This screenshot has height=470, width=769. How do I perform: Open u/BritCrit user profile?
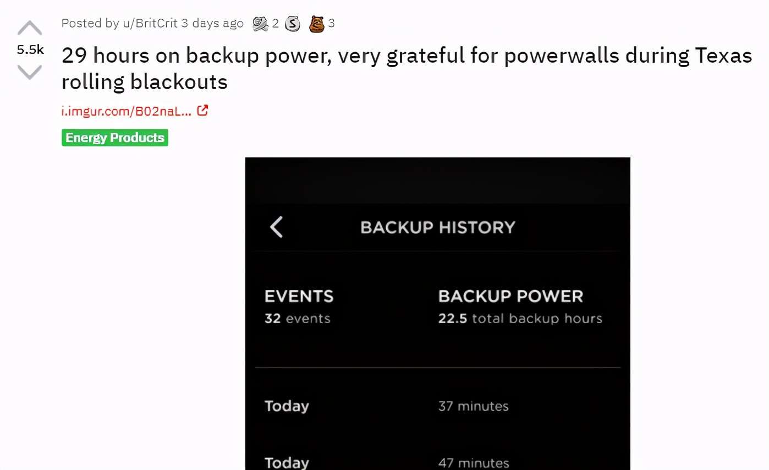pyautogui.click(x=150, y=23)
